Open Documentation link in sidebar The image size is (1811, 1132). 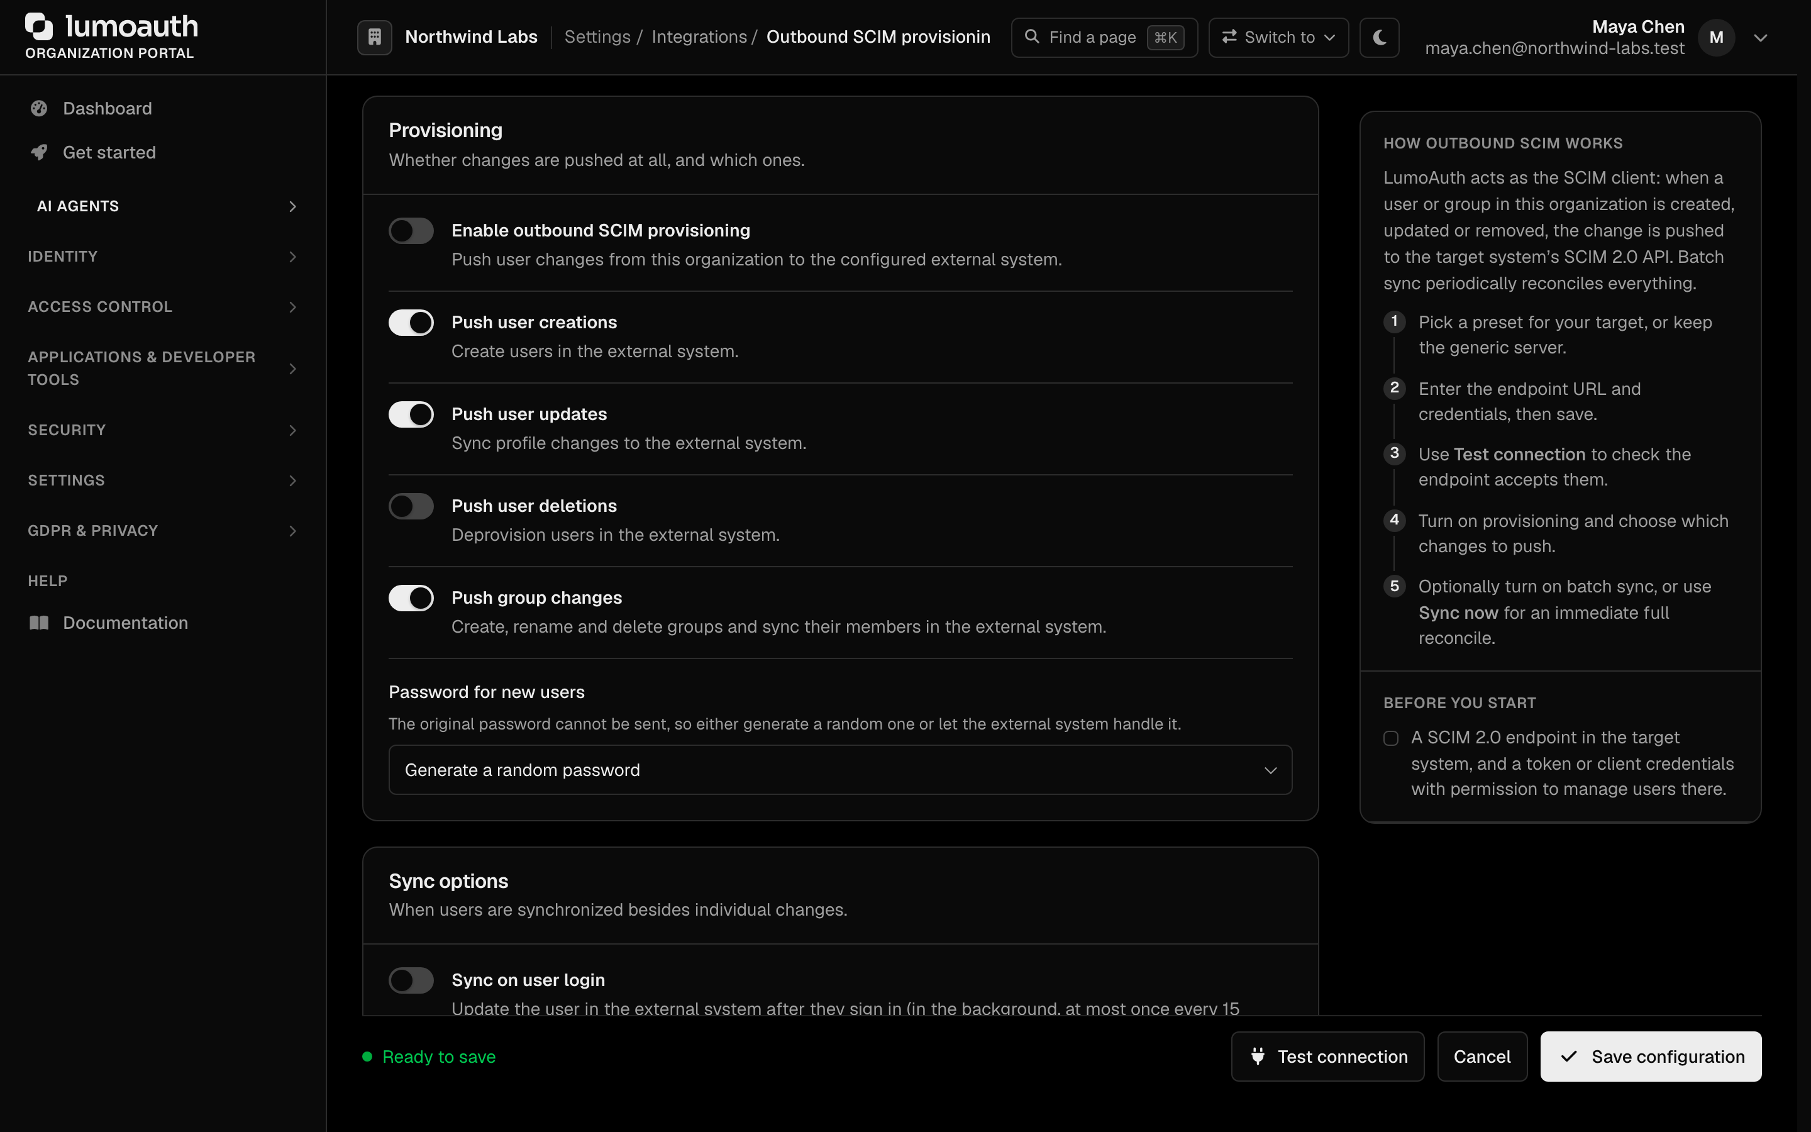(163, 623)
